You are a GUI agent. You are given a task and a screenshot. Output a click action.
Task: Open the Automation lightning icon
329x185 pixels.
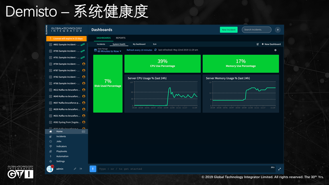(x=51, y=157)
